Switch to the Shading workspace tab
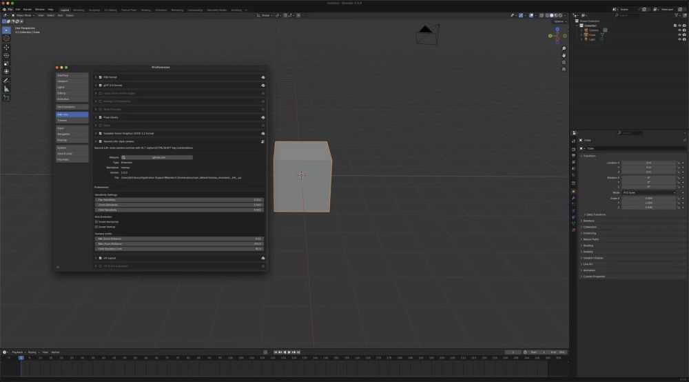The width and height of the screenshot is (689, 382). pyautogui.click(x=146, y=10)
